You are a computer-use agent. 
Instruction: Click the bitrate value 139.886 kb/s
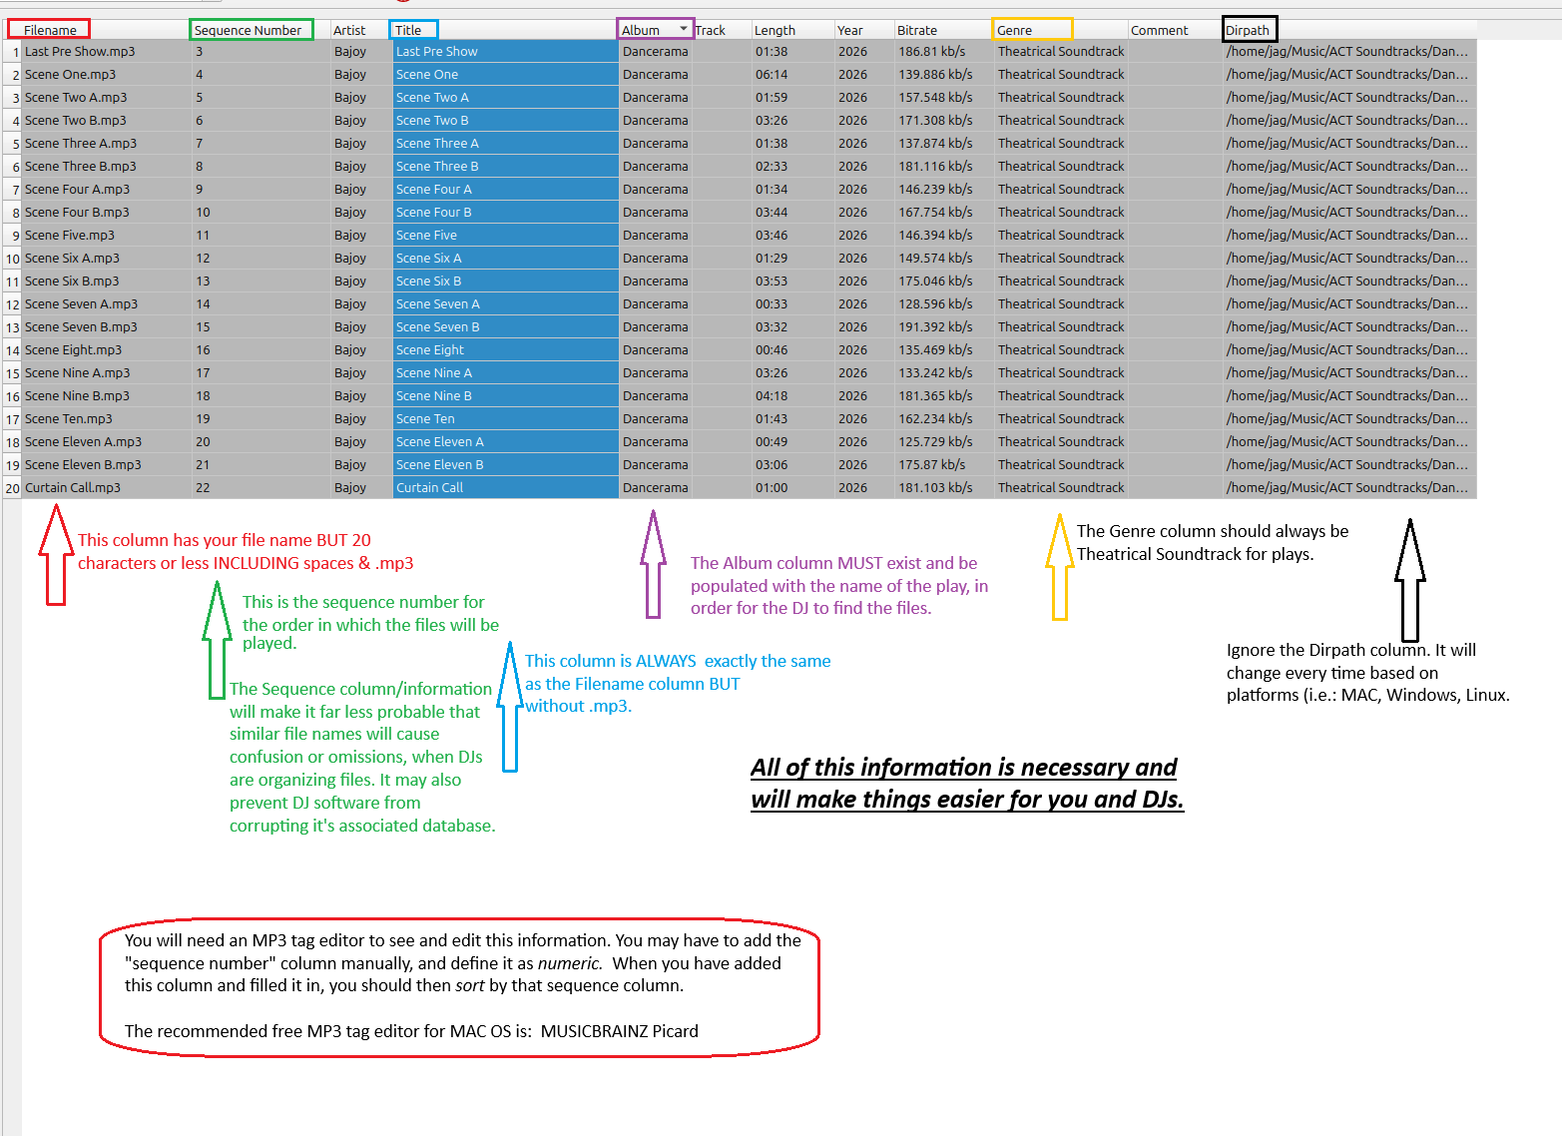[935, 74]
